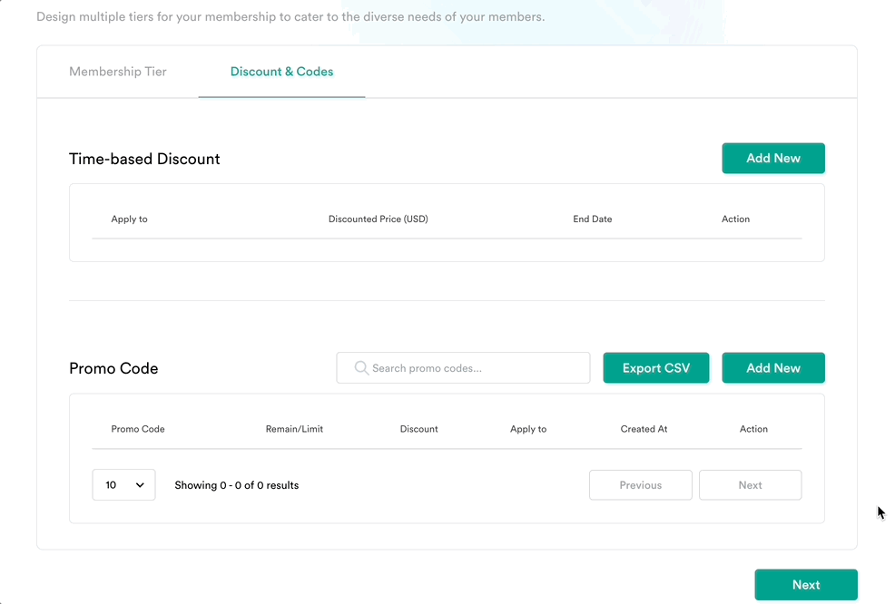The image size is (895, 604).
Task: Add a new promo code
Action: (772, 368)
